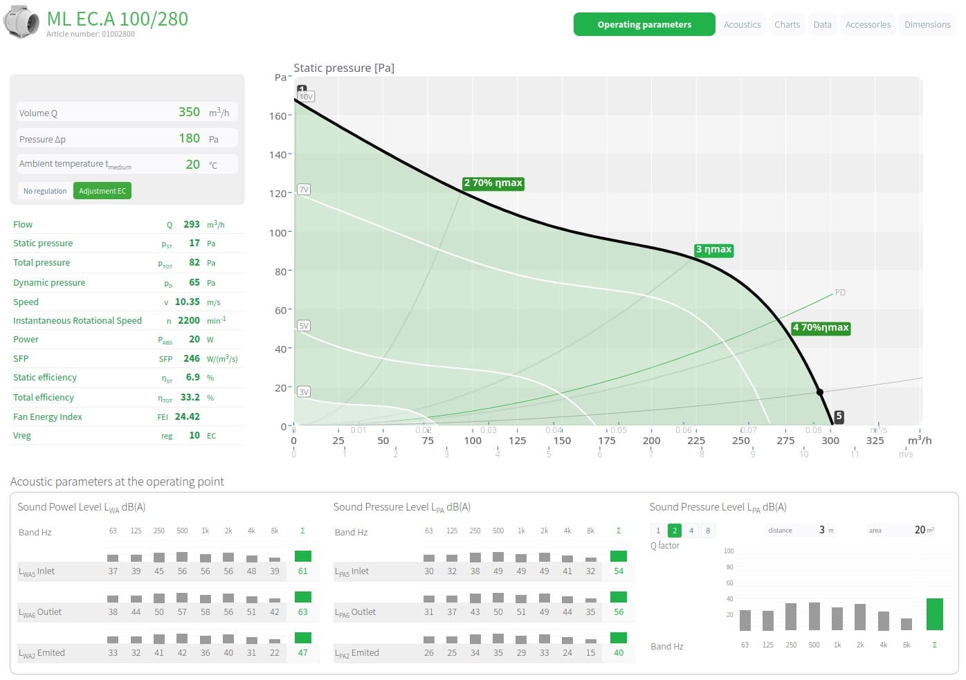This screenshot has width=966, height=680.
Task: Select the 7V curve marker
Action: (303, 190)
